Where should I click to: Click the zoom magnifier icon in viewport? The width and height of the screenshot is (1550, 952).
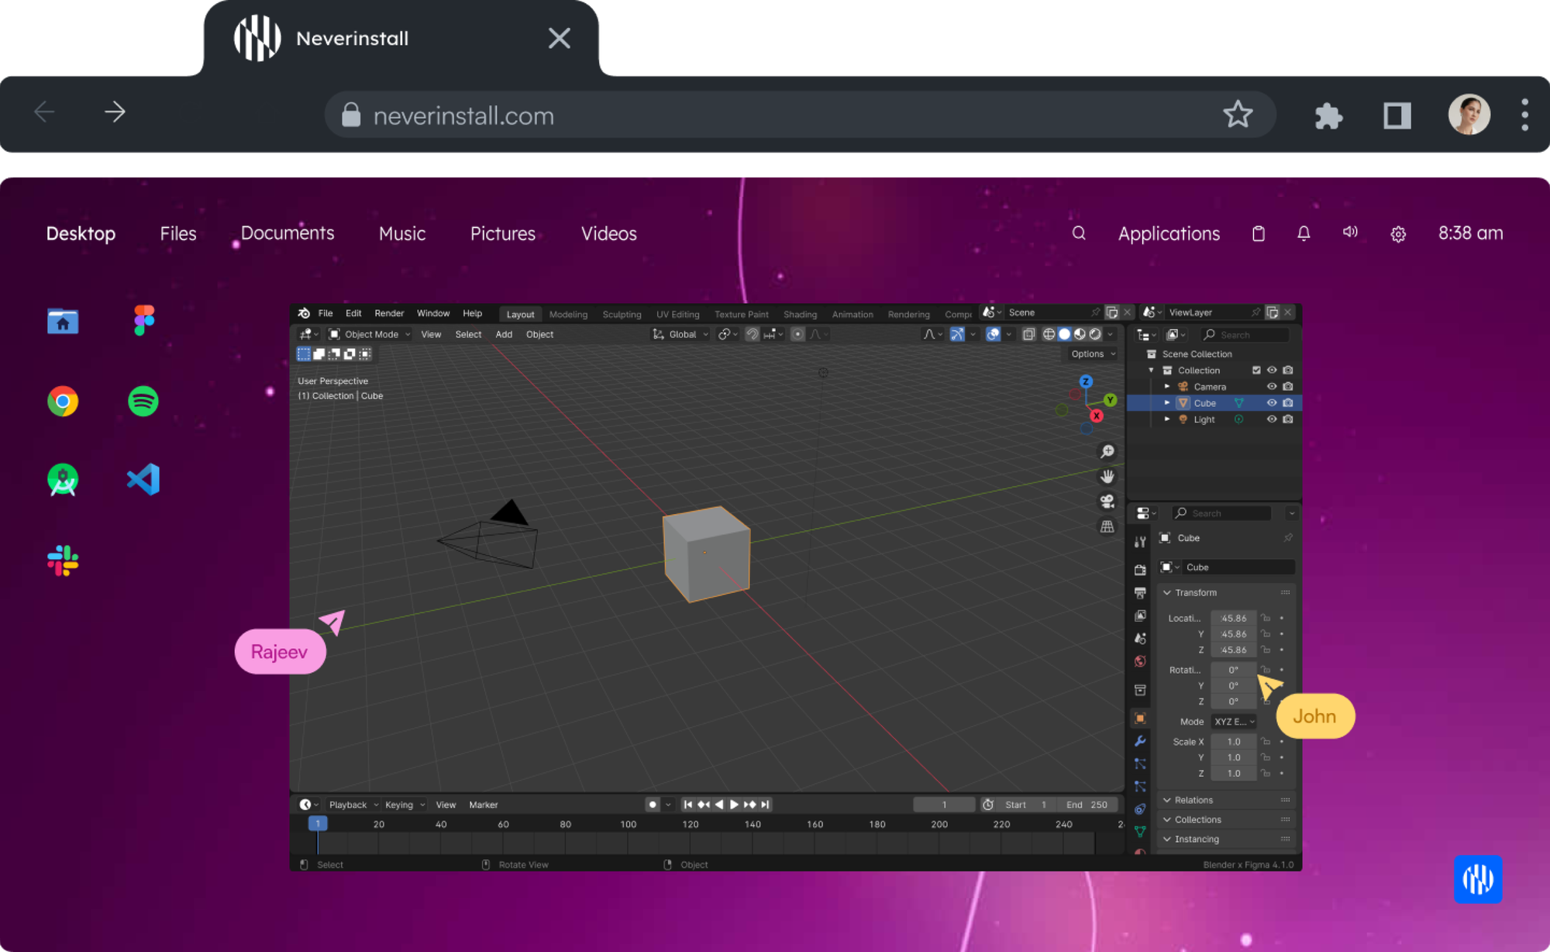coord(1107,451)
